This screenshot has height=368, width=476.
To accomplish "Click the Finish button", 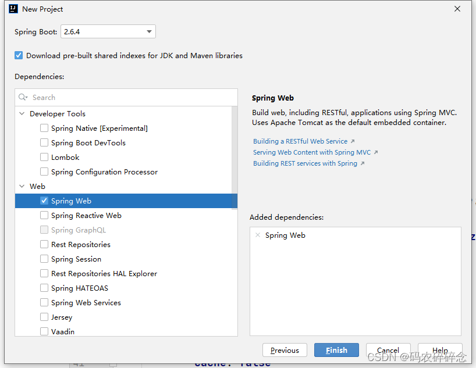I will click(336, 350).
